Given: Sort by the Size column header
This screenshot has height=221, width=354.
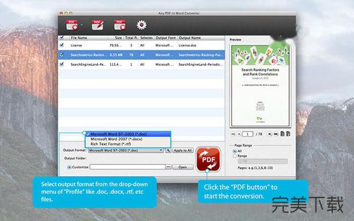Looking at the screenshot, I should point(118,38).
